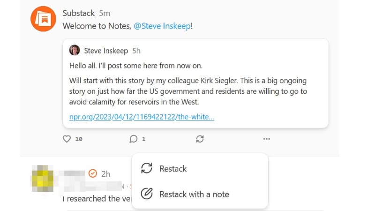The image size is (375, 211).
Task: Click the @Steve Inskeep mention link
Action: (x=162, y=26)
